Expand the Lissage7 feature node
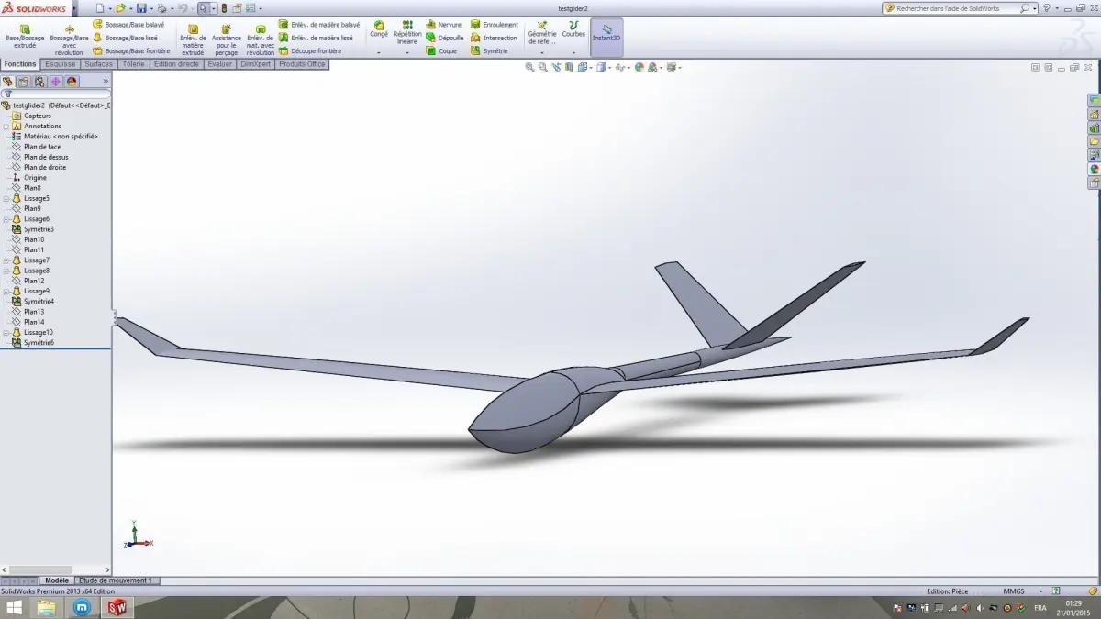The width and height of the screenshot is (1101, 619). [x=6, y=260]
